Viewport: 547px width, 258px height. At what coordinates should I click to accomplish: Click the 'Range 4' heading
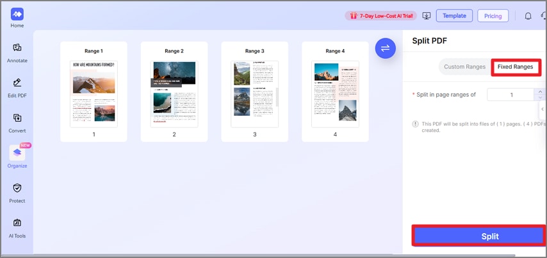(335, 51)
